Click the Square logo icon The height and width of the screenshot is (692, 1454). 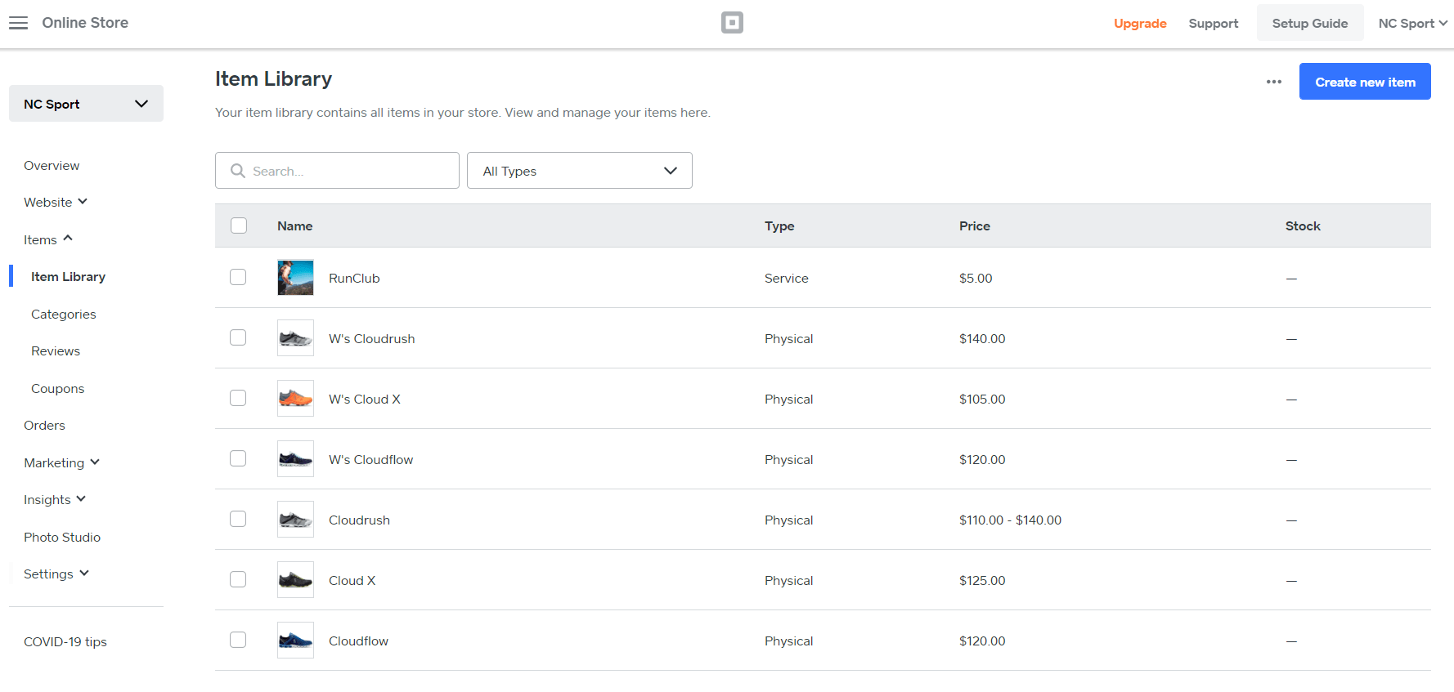(732, 23)
